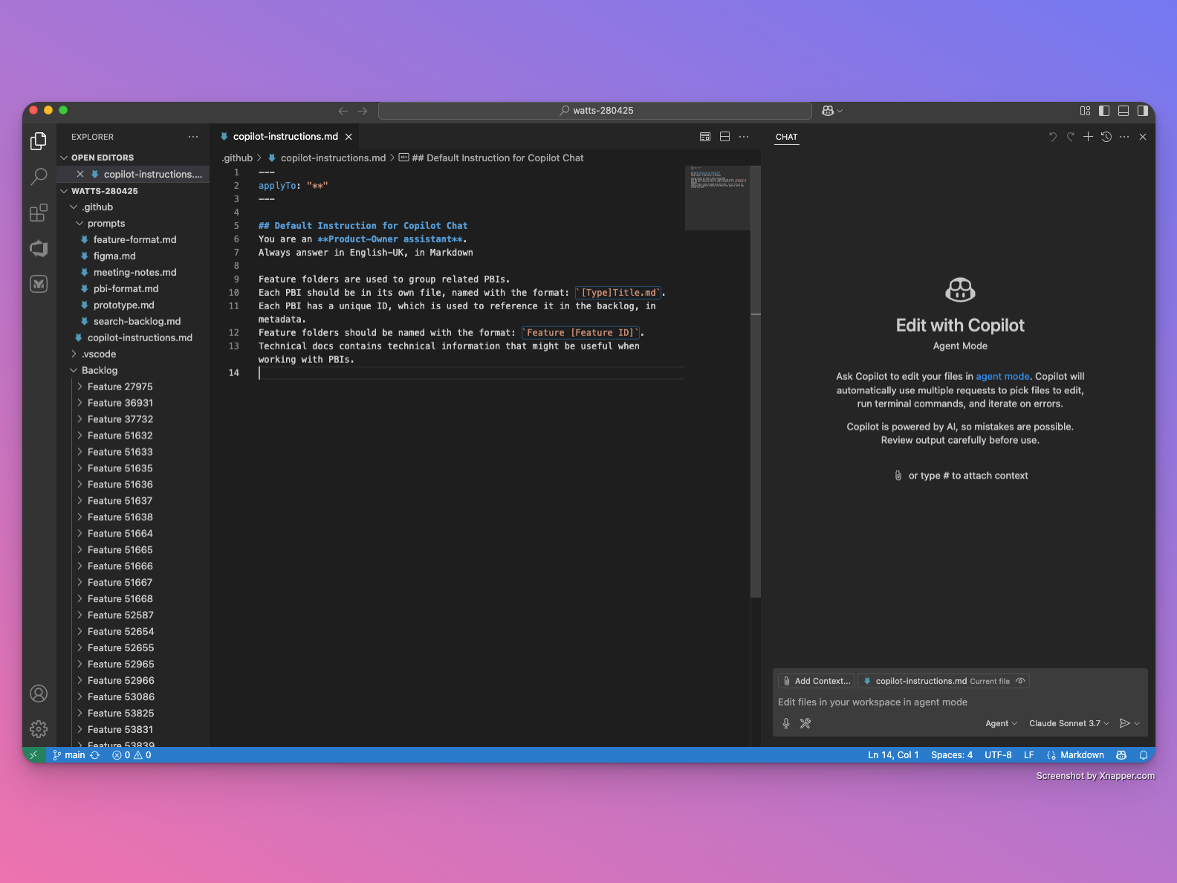The width and height of the screenshot is (1177, 883).
Task: Collapse the prompts folder
Action: click(x=106, y=223)
